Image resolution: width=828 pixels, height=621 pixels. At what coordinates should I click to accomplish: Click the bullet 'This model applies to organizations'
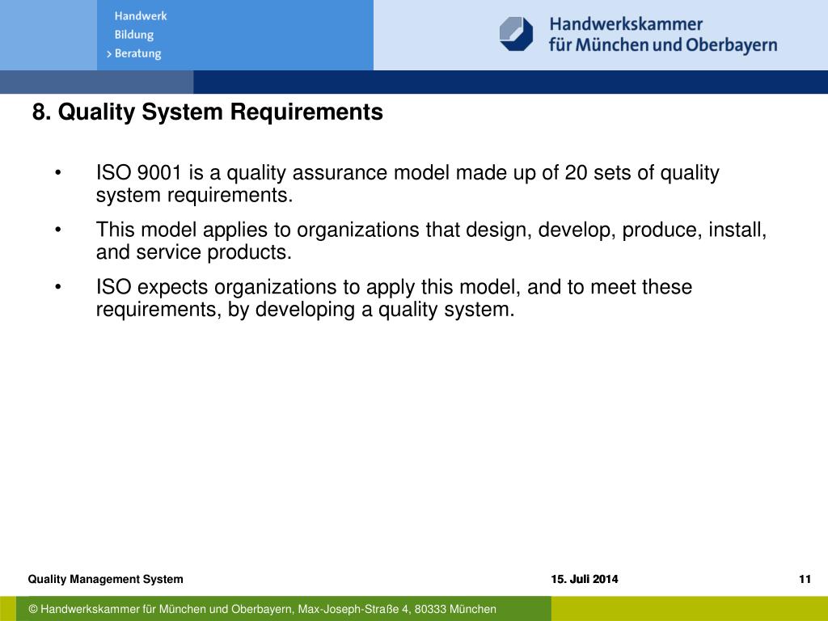point(431,241)
